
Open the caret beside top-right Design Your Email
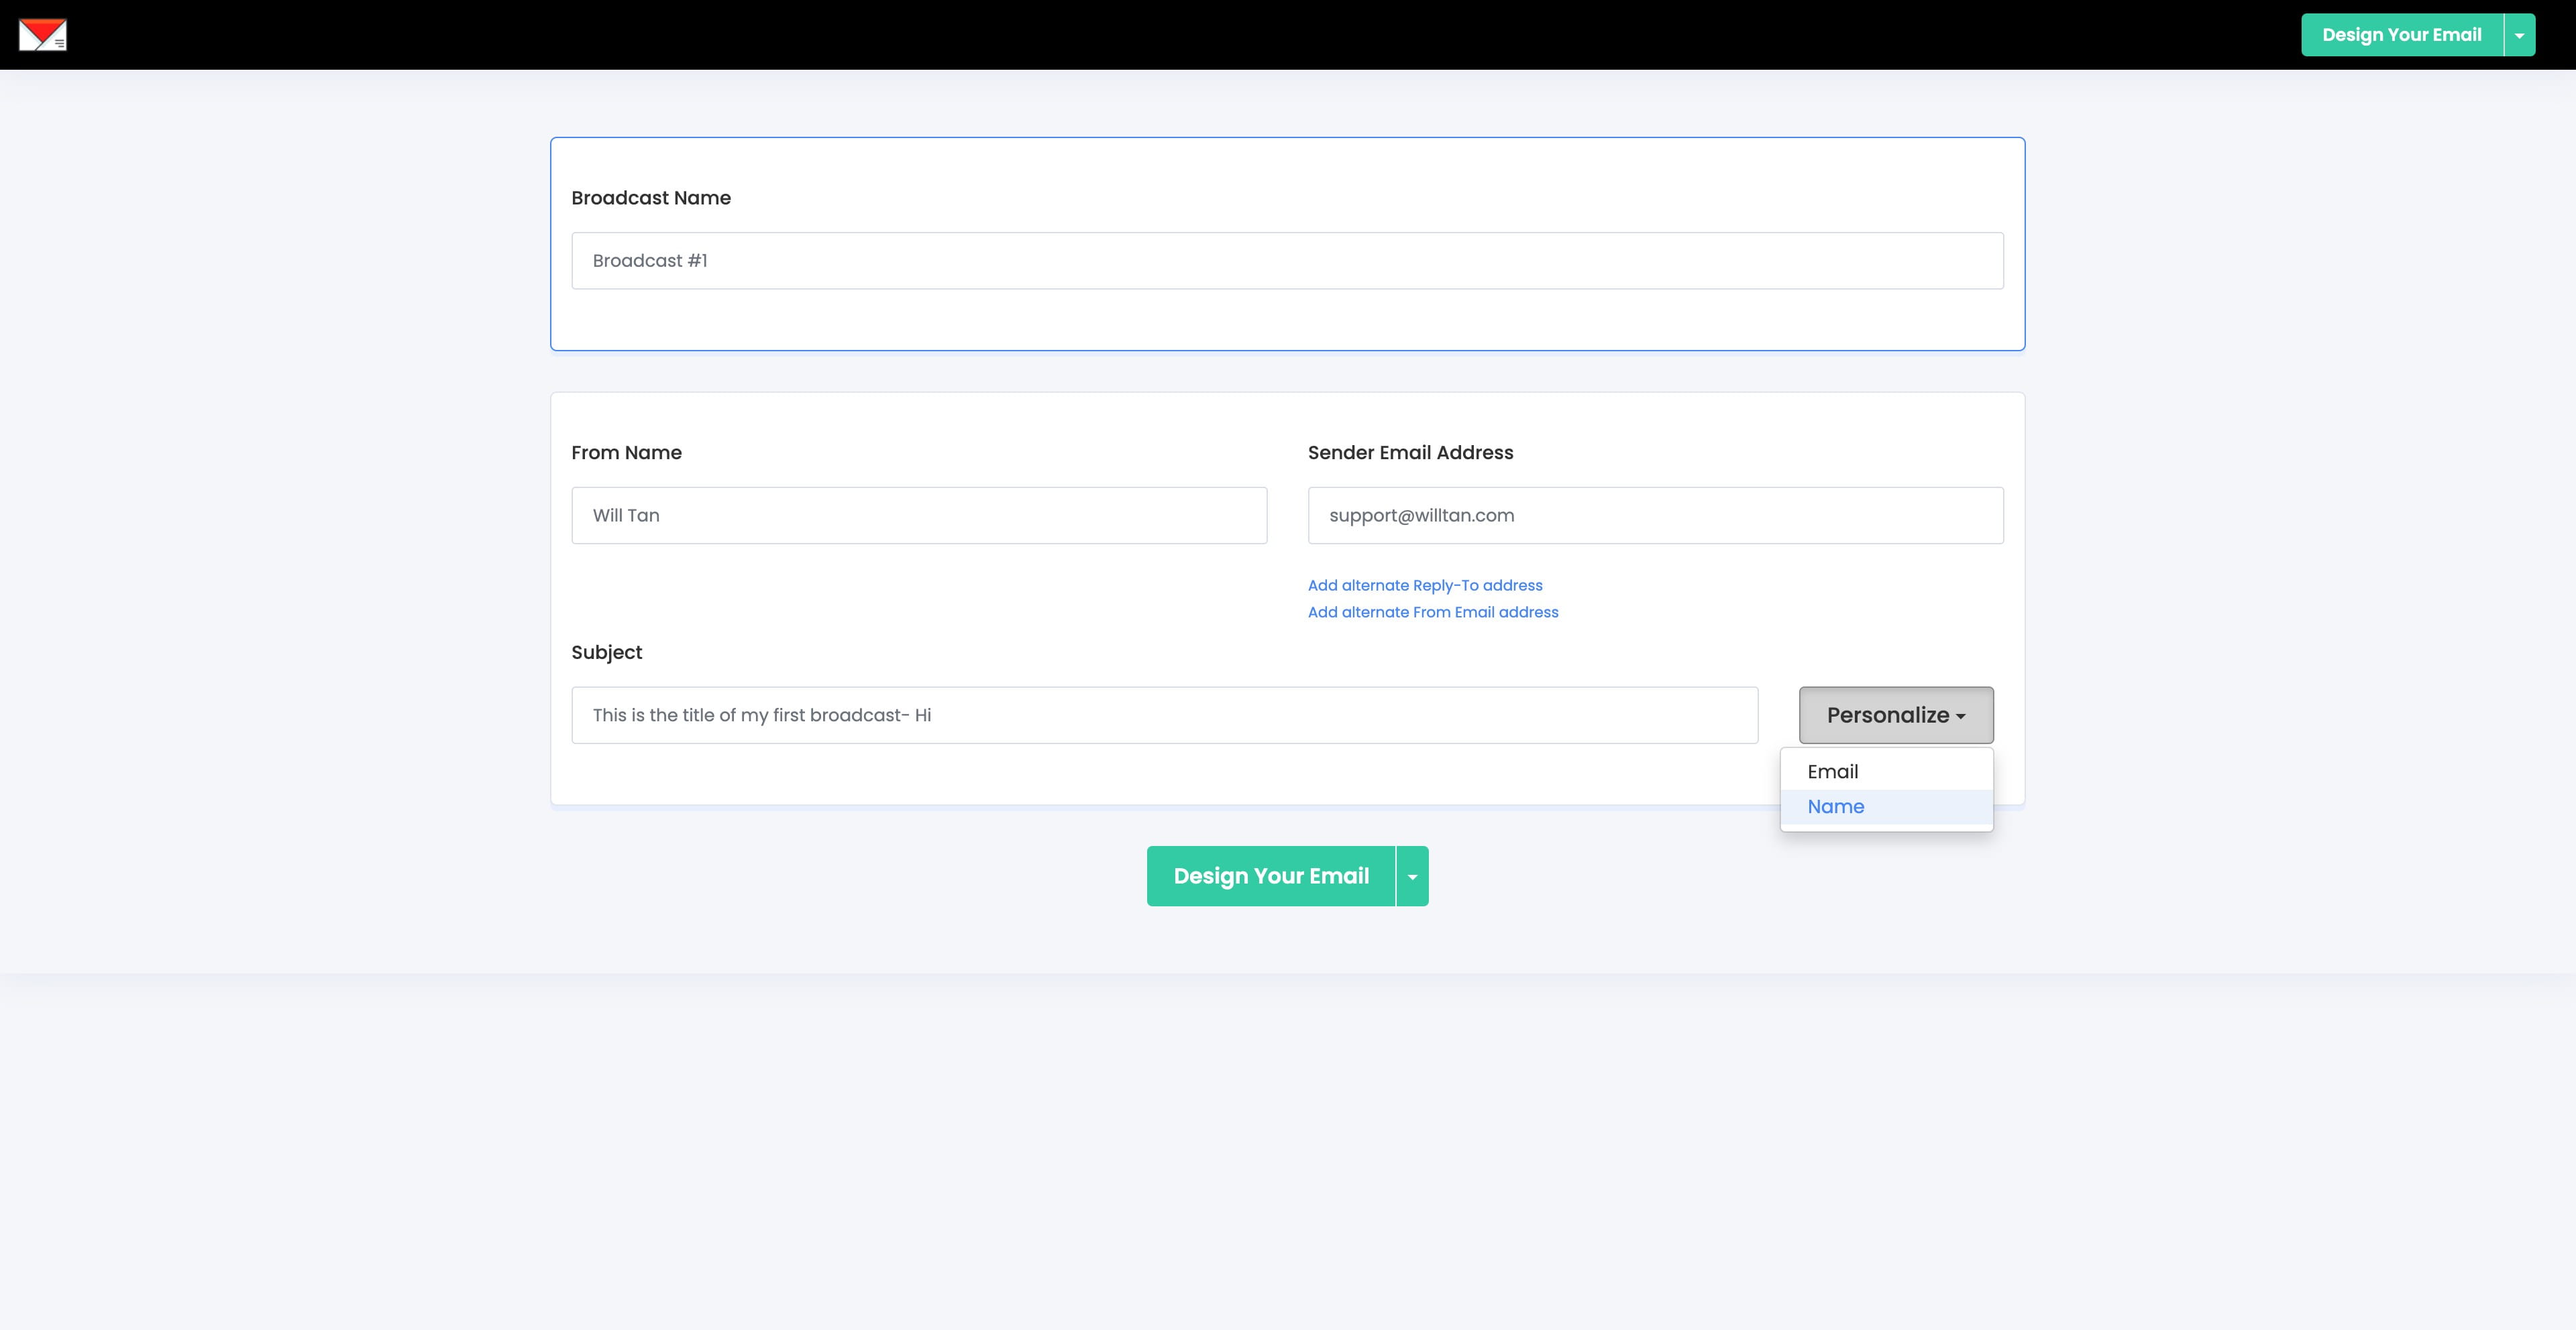2519,35
